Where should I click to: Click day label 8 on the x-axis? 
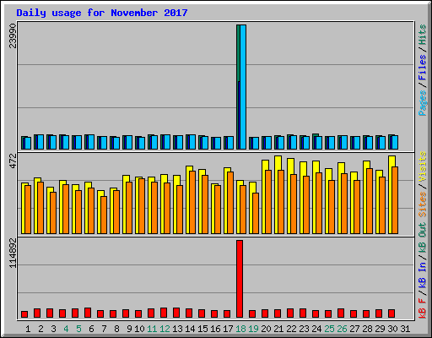[x=116, y=329]
